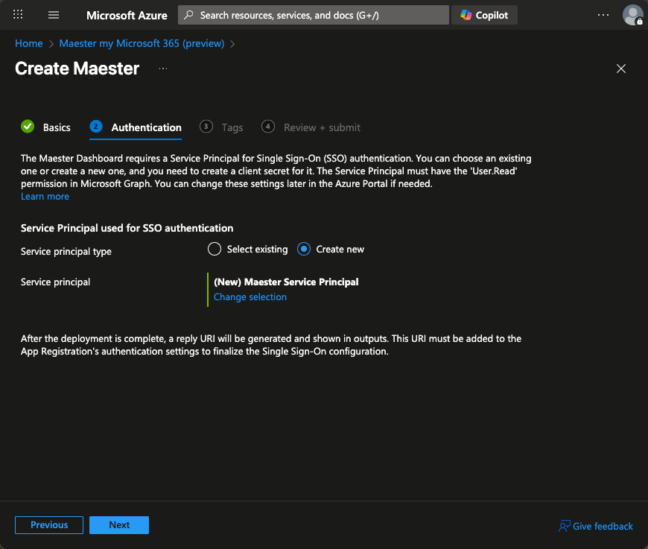Click the search resources input field
This screenshot has height=549, width=648.
click(320, 15)
